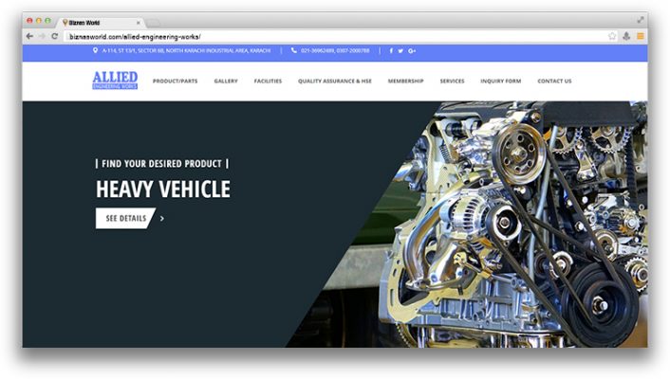Open the Gallery menu item
670x379 pixels.
point(226,81)
